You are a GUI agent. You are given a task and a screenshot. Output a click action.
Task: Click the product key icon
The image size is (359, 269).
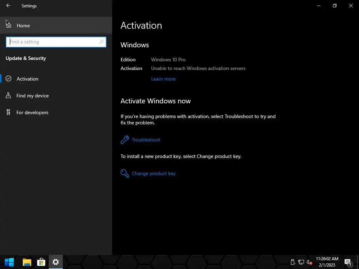tap(125, 173)
